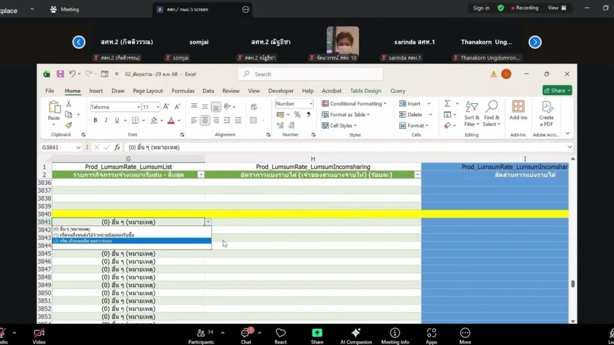Open Find & Select magnifier

pyautogui.click(x=492, y=107)
